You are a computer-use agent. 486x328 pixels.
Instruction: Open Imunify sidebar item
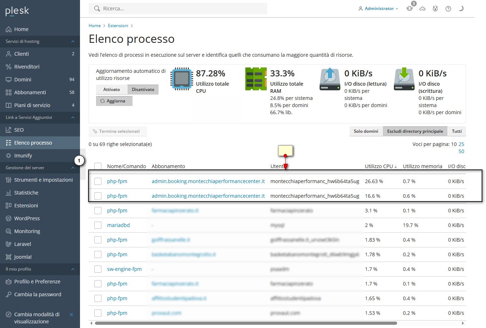(23, 156)
